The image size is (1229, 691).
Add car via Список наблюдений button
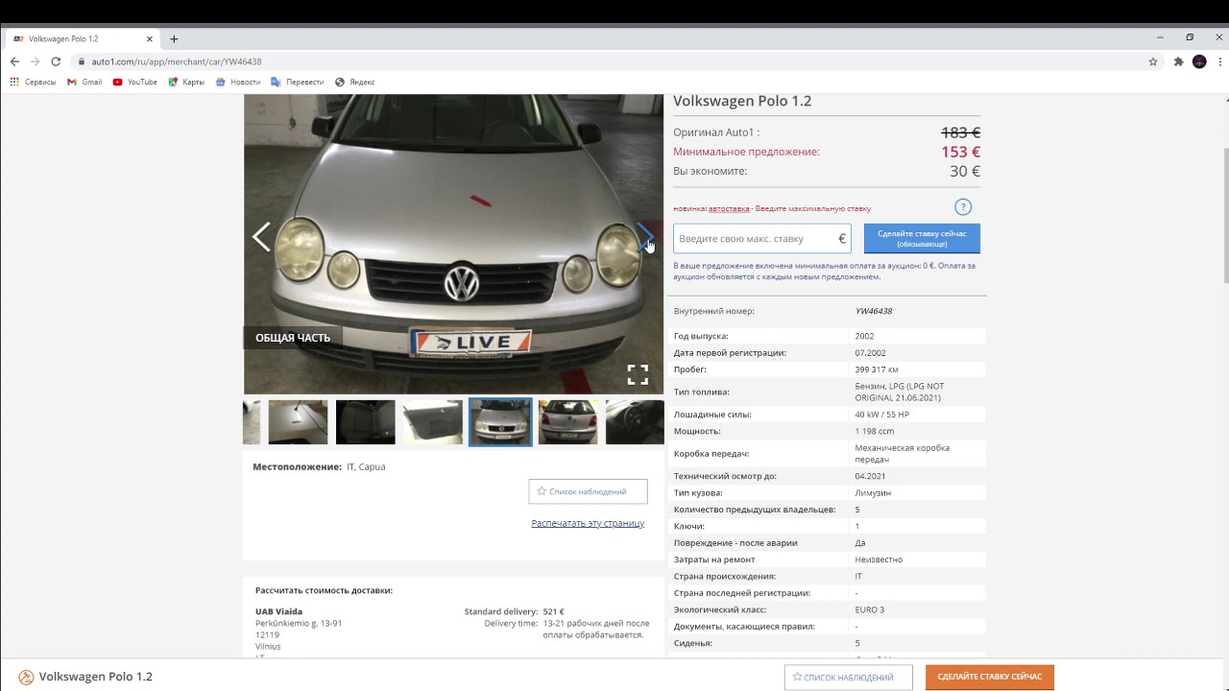tap(588, 491)
